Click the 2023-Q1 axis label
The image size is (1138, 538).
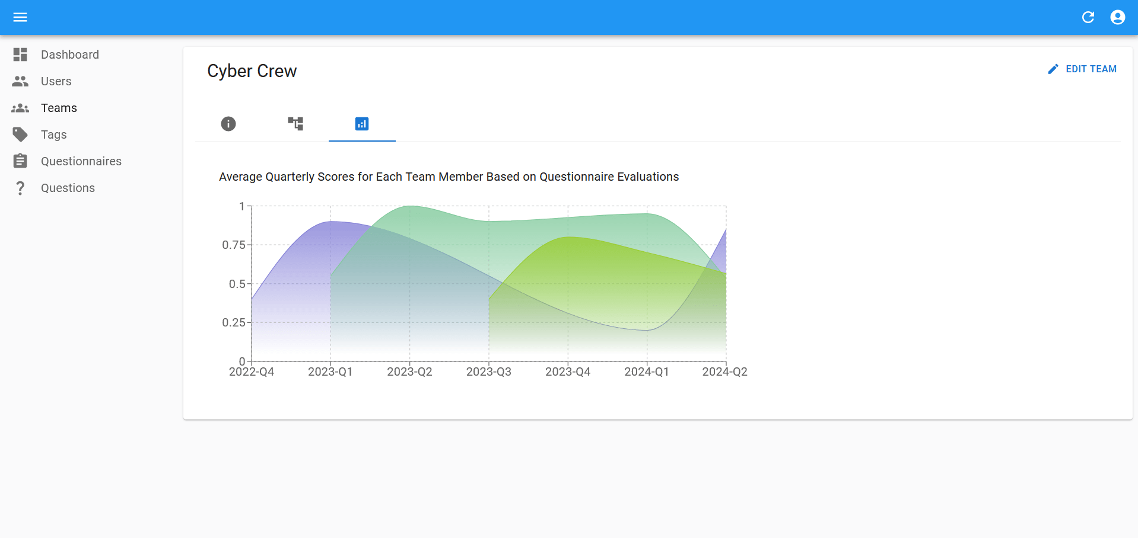point(330,372)
